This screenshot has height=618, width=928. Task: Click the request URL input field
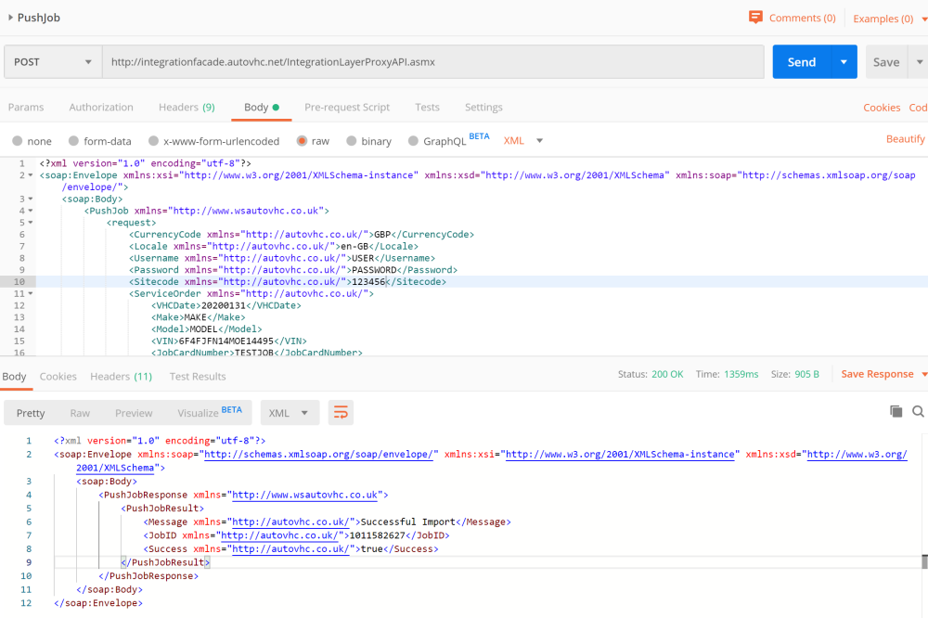(x=432, y=62)
